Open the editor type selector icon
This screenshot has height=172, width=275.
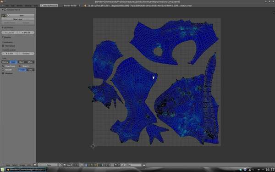pyautogui.click(x=2, y=165)
